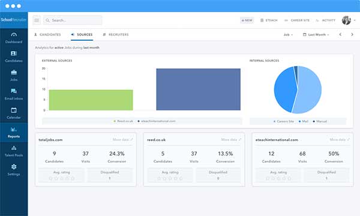Focus the Search input field
This screenshot has height=216, width=360.
(73, 20)
